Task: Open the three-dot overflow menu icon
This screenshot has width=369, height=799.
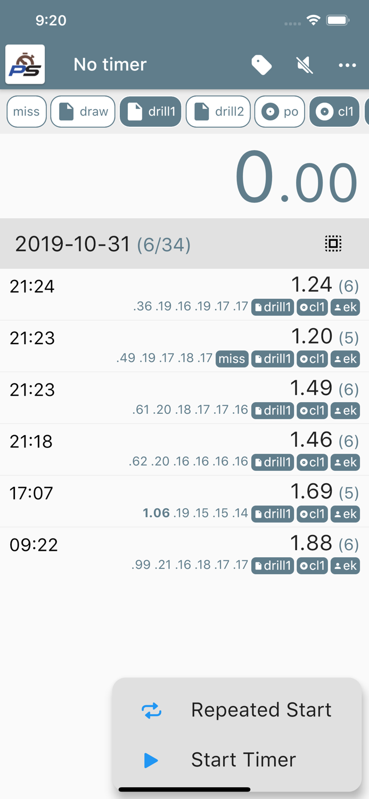Action: tap(347, 65)
